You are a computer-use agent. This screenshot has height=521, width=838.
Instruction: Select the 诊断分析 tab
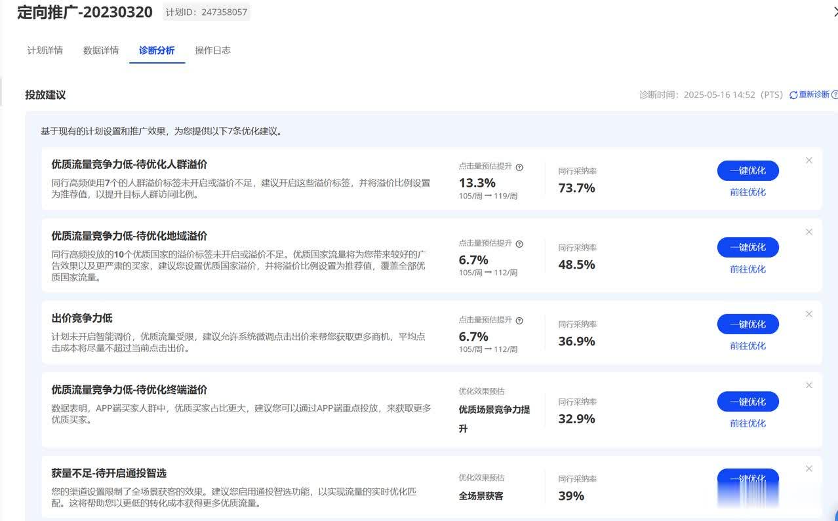click(x=157, y=50)
